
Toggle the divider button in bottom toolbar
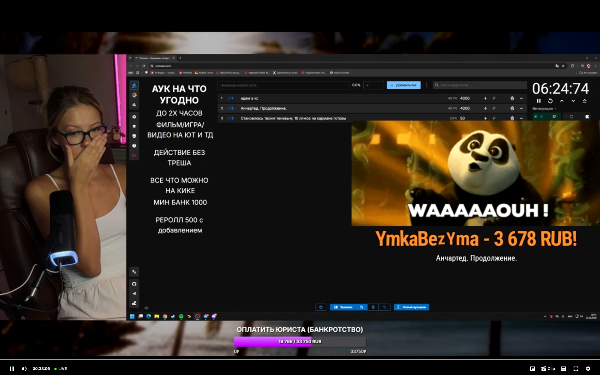click(373, 307)
